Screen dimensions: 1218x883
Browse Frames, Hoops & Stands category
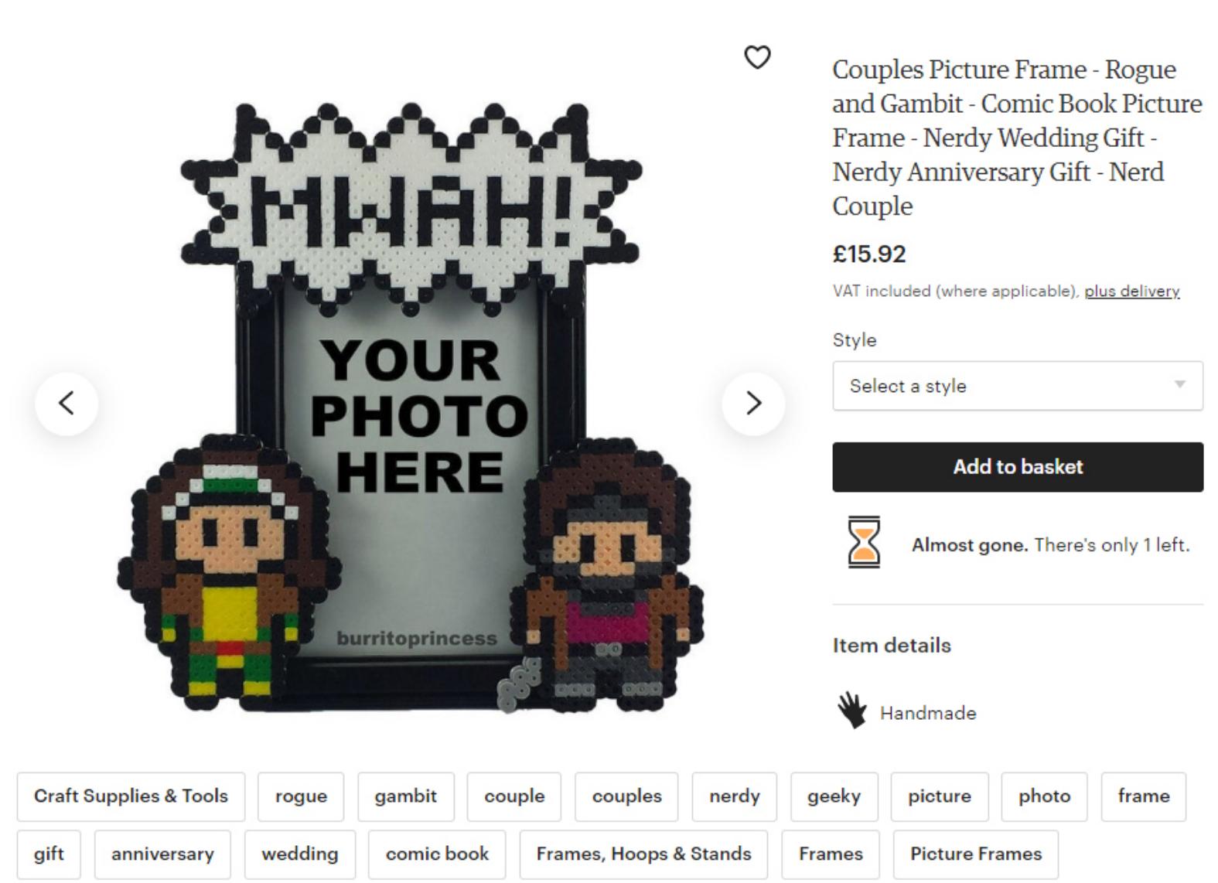tap(643, 854)
